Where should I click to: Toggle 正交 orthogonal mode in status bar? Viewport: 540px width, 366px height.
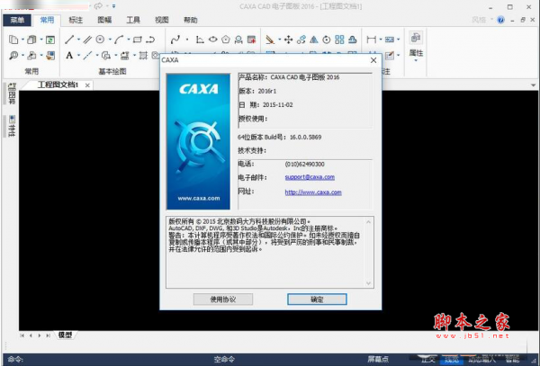427,360
